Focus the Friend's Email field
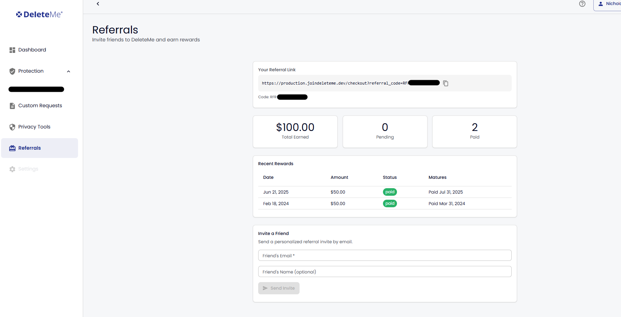The height and width of the screenshot is (317, 621). [x=385, y=255]
